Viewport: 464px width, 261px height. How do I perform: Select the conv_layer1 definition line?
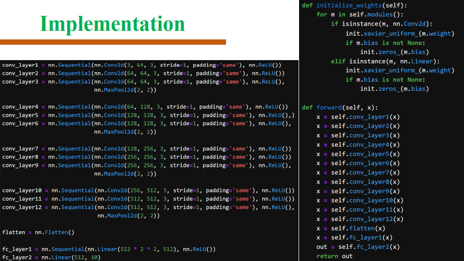point(142,65)
